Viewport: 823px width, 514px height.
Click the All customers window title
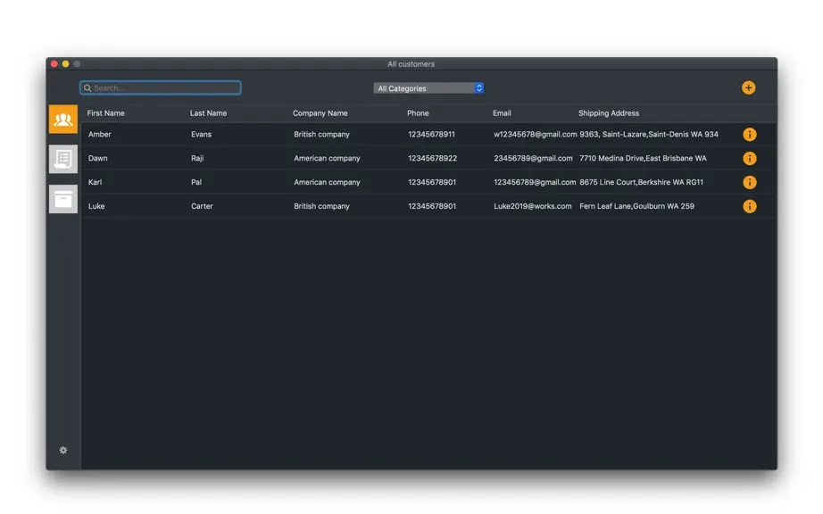(411, 64)
